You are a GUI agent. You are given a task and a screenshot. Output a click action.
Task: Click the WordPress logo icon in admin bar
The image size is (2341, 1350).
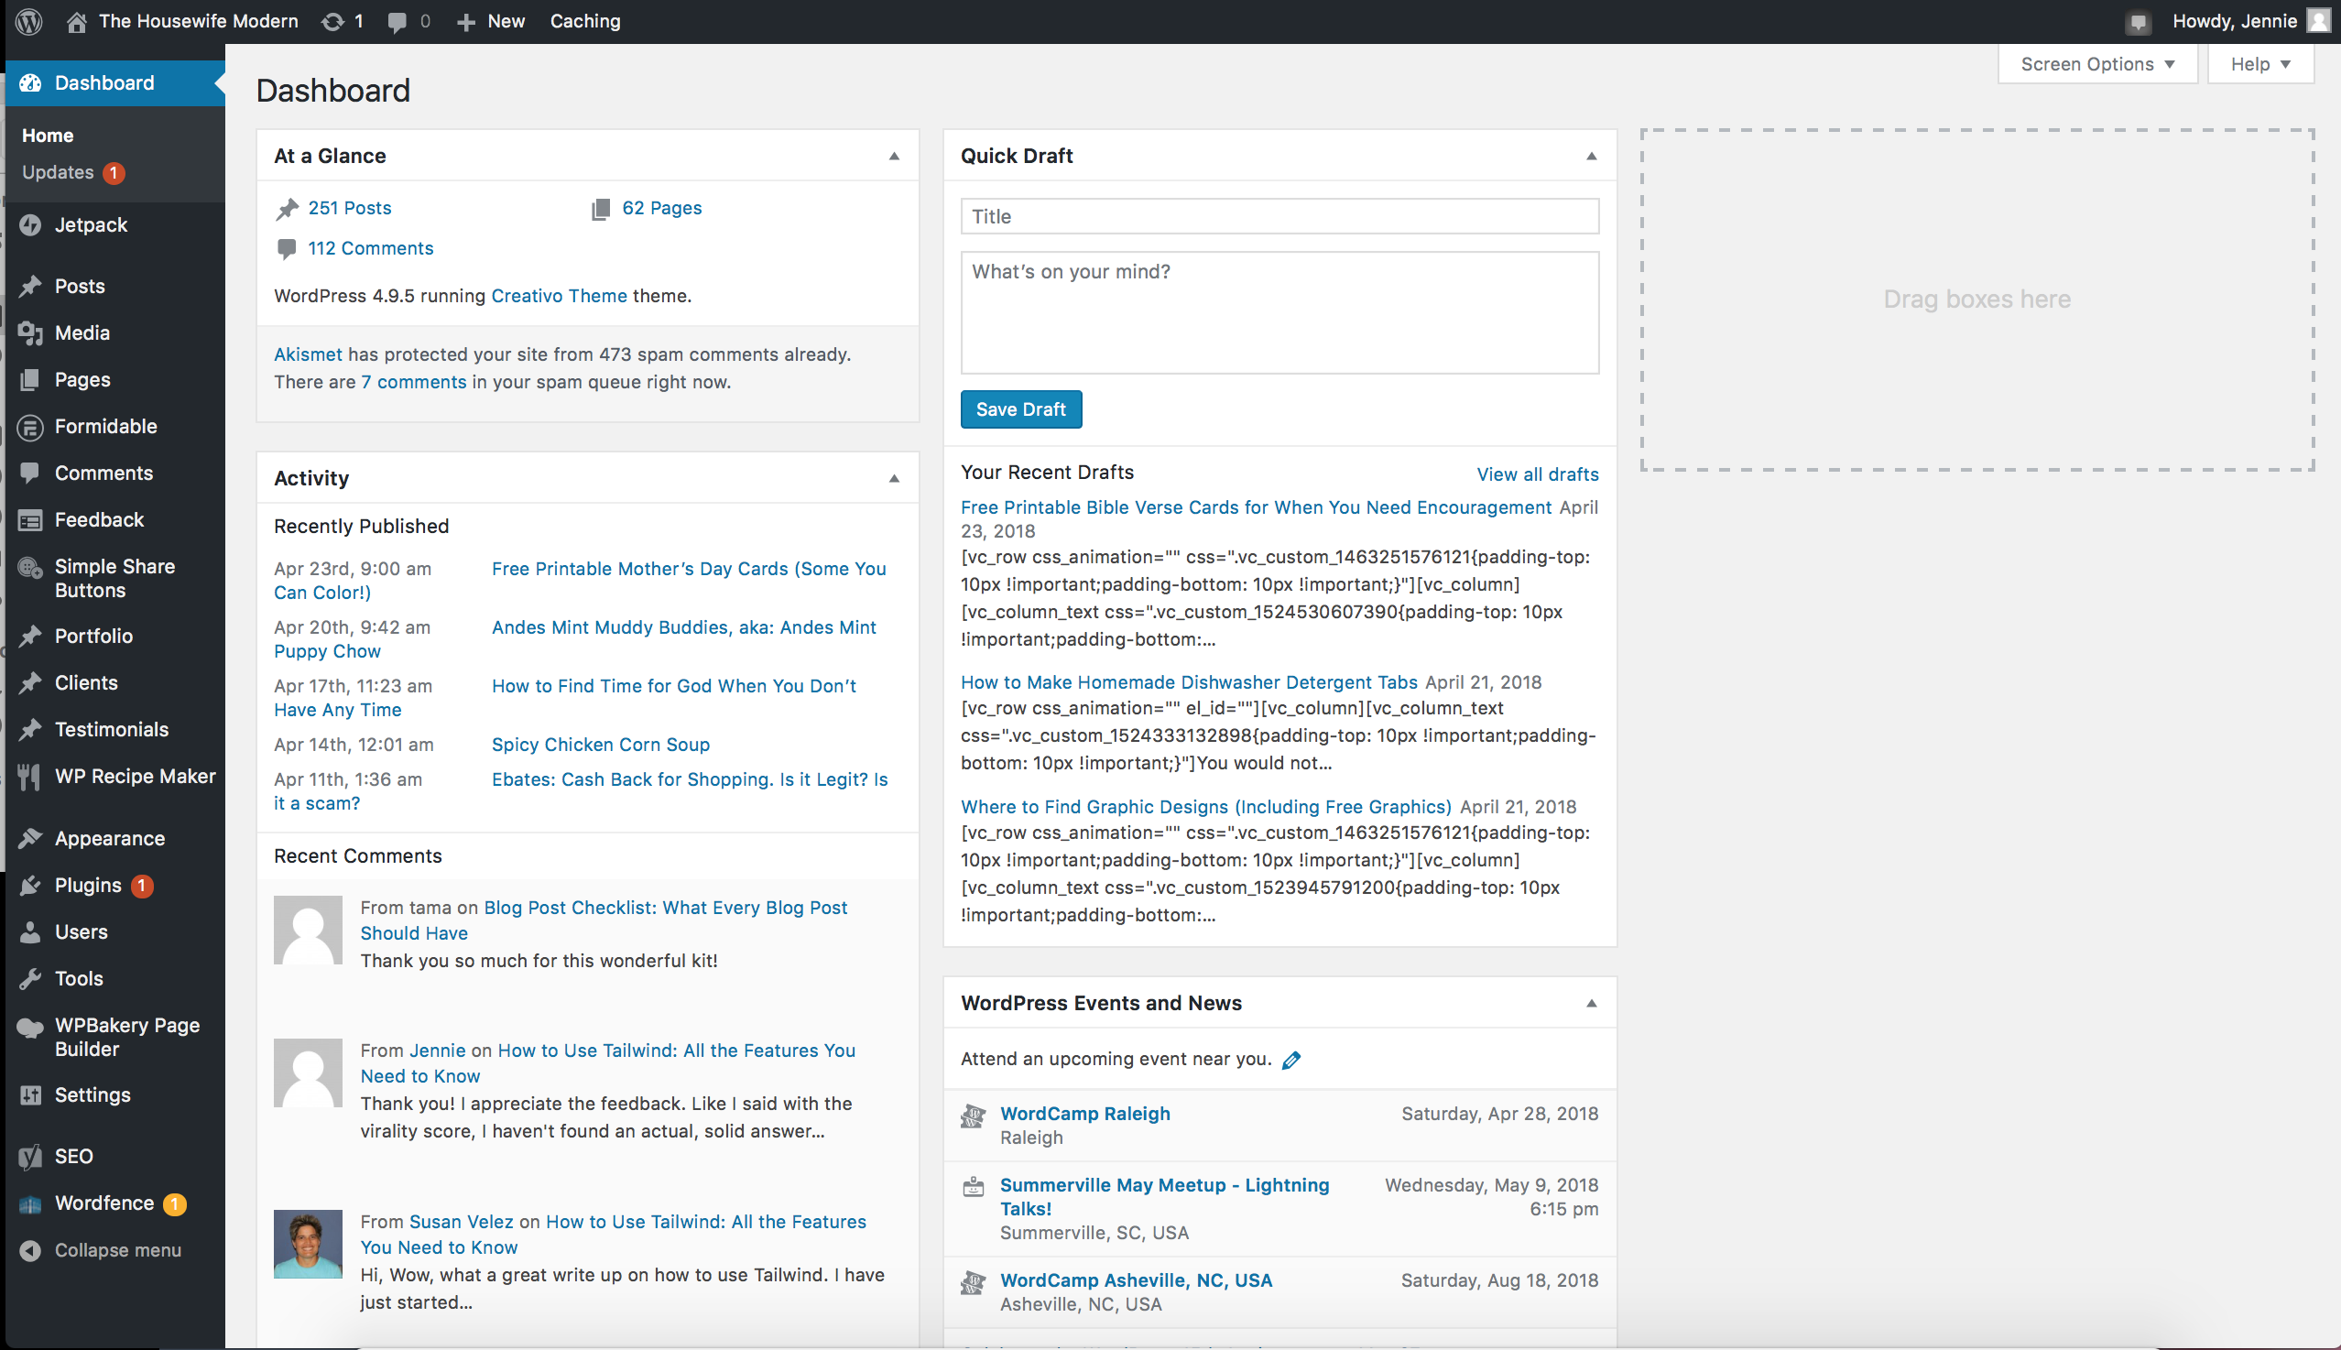coord(28,21)
